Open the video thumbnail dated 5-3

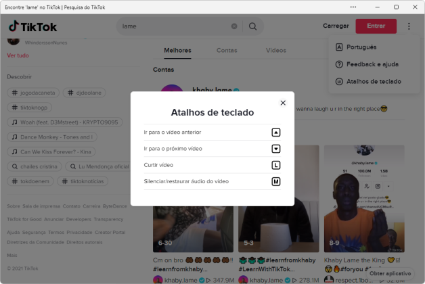279,229
